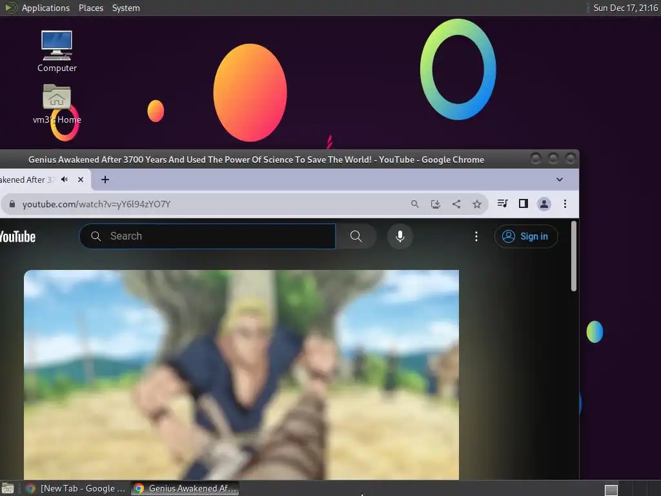Select vm3's Home folder icon
Viewport: 661px width, 496px height.
coord(57,104)
